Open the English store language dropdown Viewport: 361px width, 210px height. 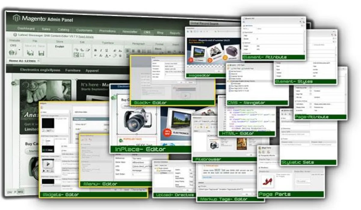tap(60, 47)
